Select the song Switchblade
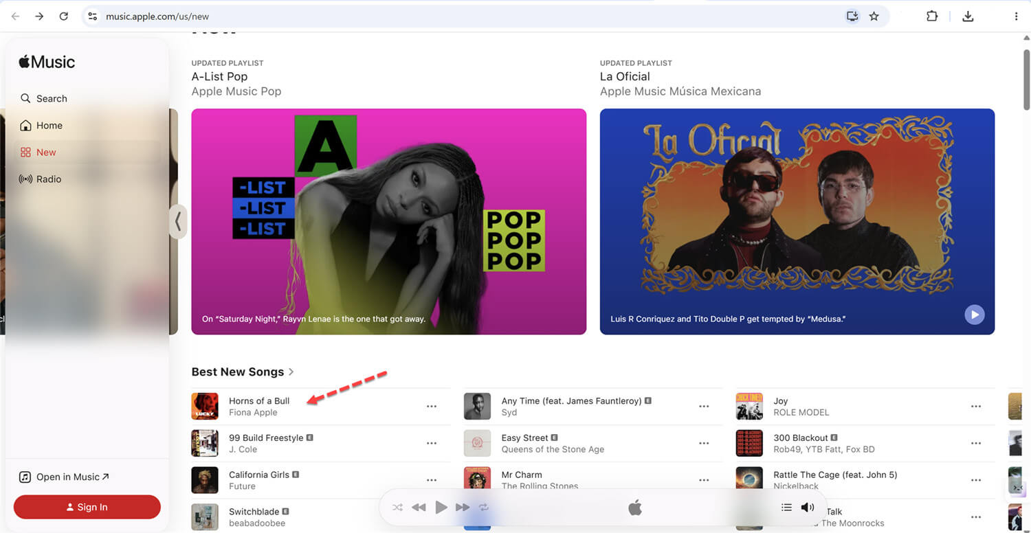The width and height of the screenshot is (1031, 533). [x=254, y=512]
